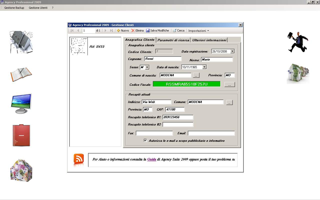The height and width of the screenshot is (200, 320).
Task: Delete the client with Elimina
Action: (x=137, y=30)
